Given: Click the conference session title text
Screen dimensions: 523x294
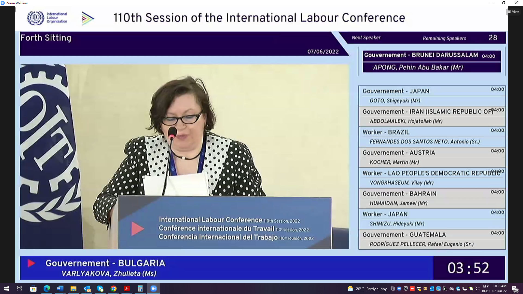Looking at the screenshot, I should 259,18.
